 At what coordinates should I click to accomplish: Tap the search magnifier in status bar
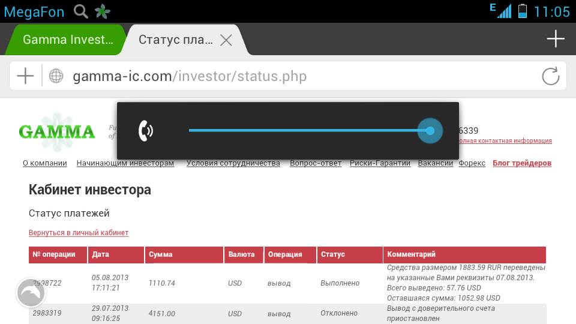click(81, 11)
